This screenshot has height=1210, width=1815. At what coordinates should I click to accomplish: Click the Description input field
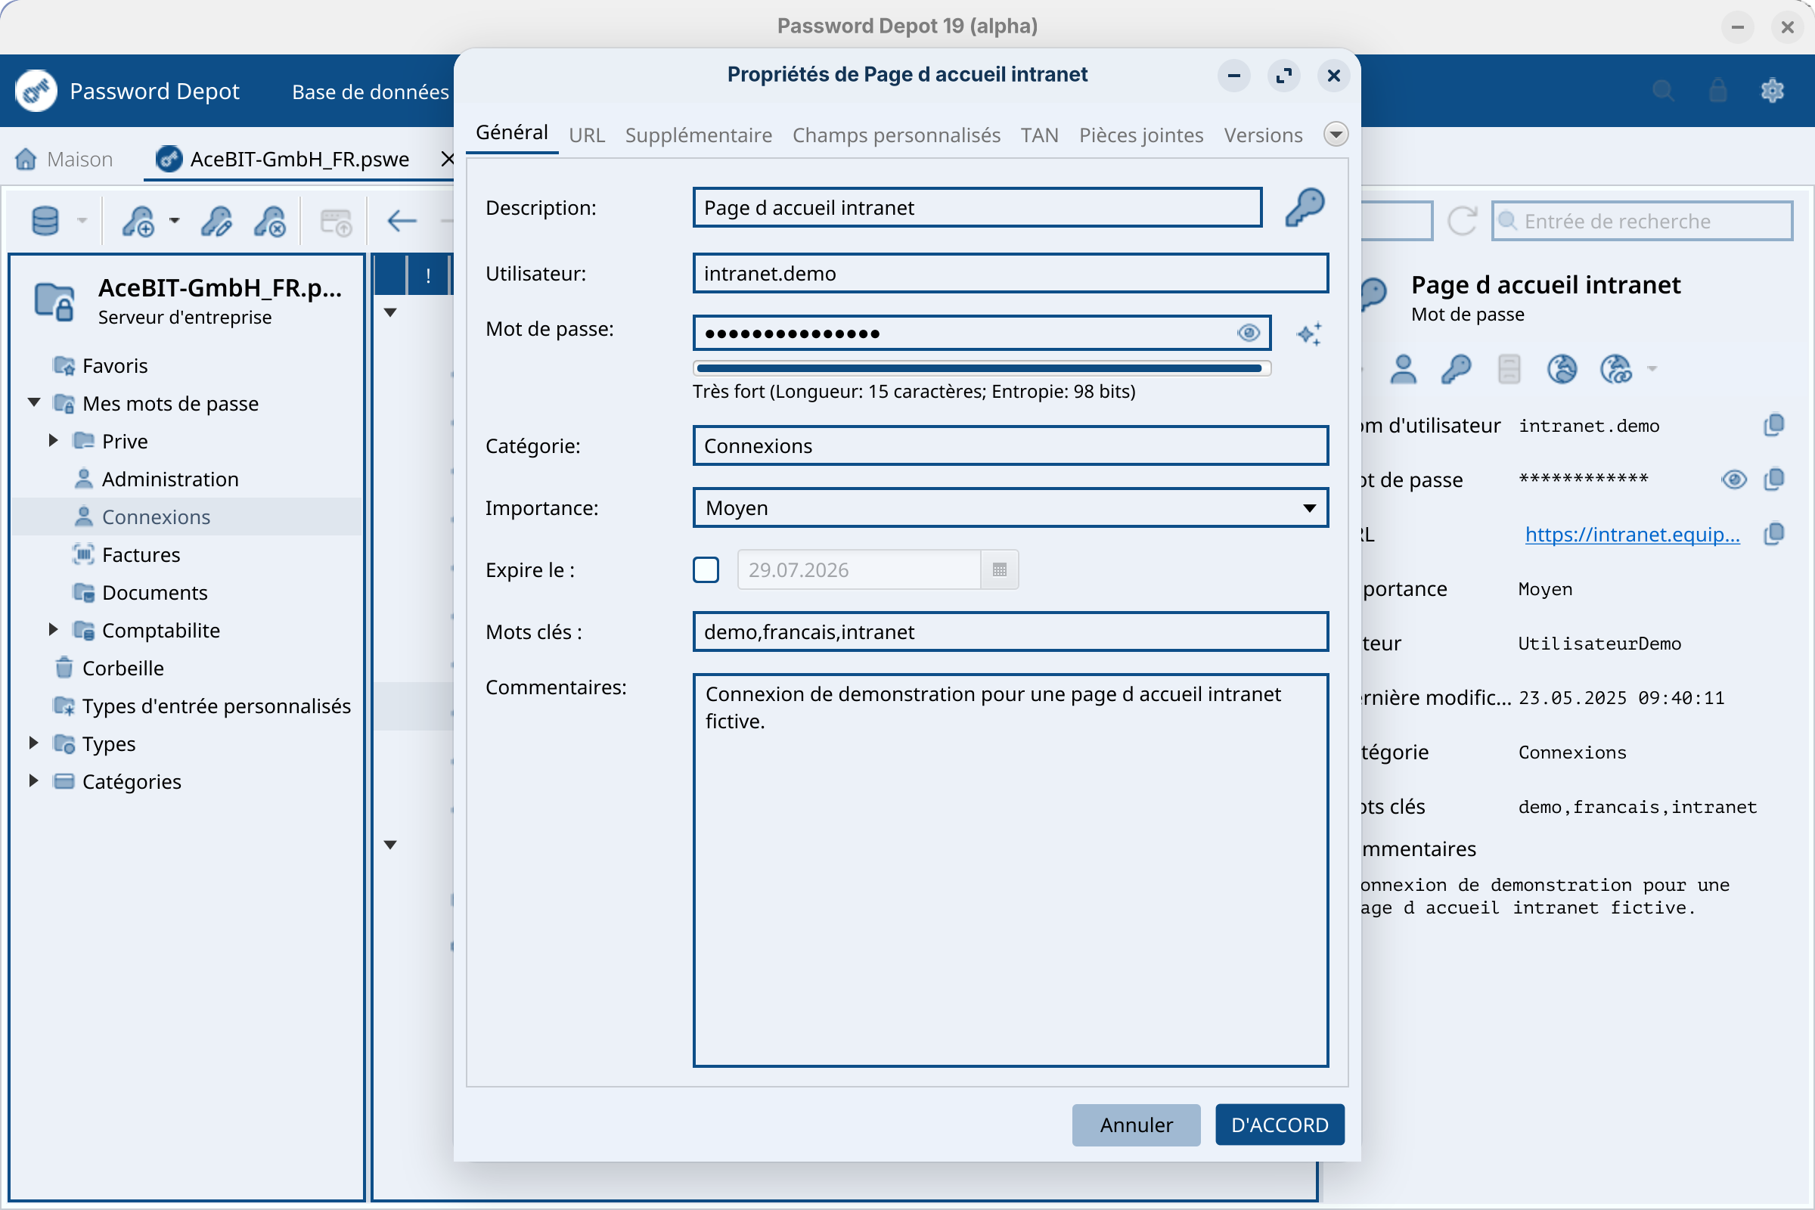point(977,207)
